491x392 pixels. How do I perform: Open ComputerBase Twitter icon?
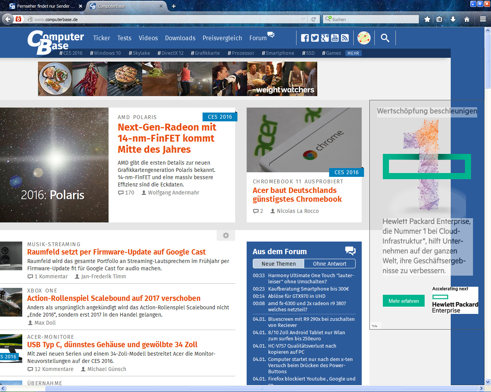tap(315, 38)
